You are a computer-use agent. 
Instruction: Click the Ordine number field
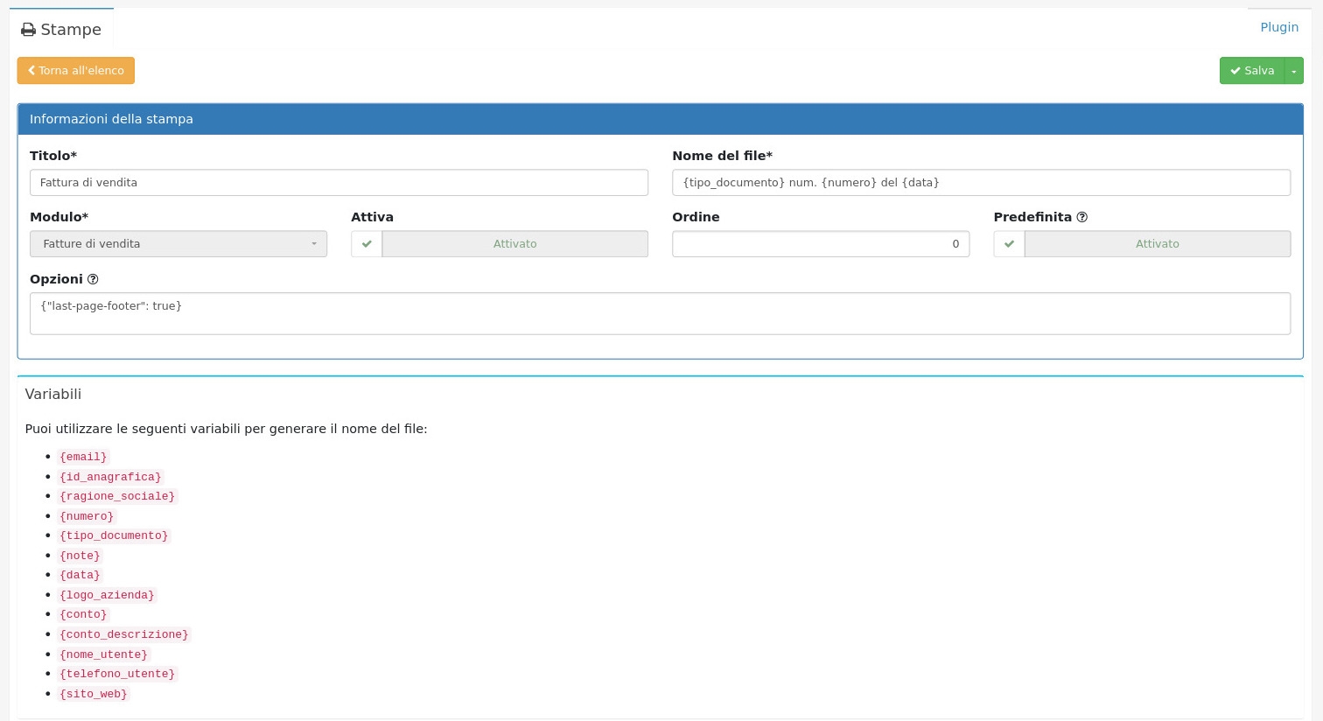click(820, 244)
